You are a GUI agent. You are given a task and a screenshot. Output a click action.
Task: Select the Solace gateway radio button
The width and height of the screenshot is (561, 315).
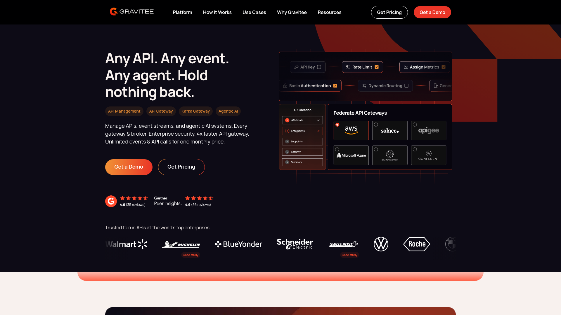click(x=376, y=124)
